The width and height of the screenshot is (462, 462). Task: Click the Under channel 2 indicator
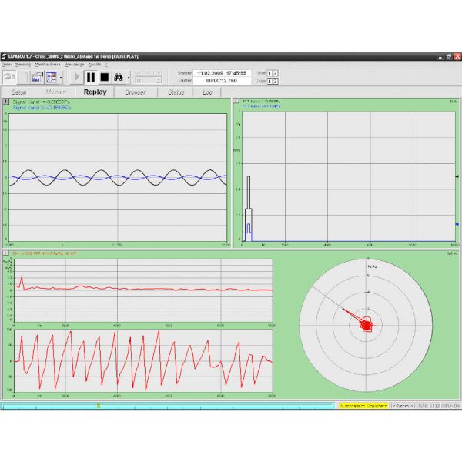click(275, 81)
